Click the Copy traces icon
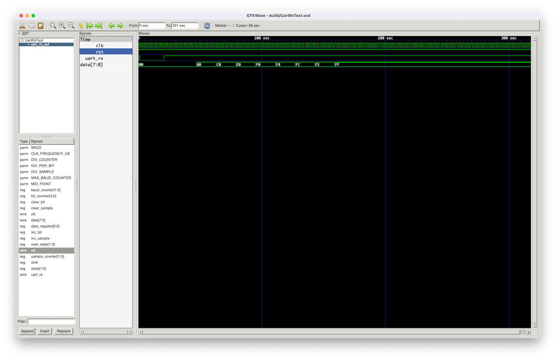557x360 pixels. [x=31, y=26]
